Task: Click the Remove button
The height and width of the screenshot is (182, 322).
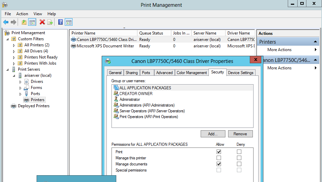Action: point(240,134)
